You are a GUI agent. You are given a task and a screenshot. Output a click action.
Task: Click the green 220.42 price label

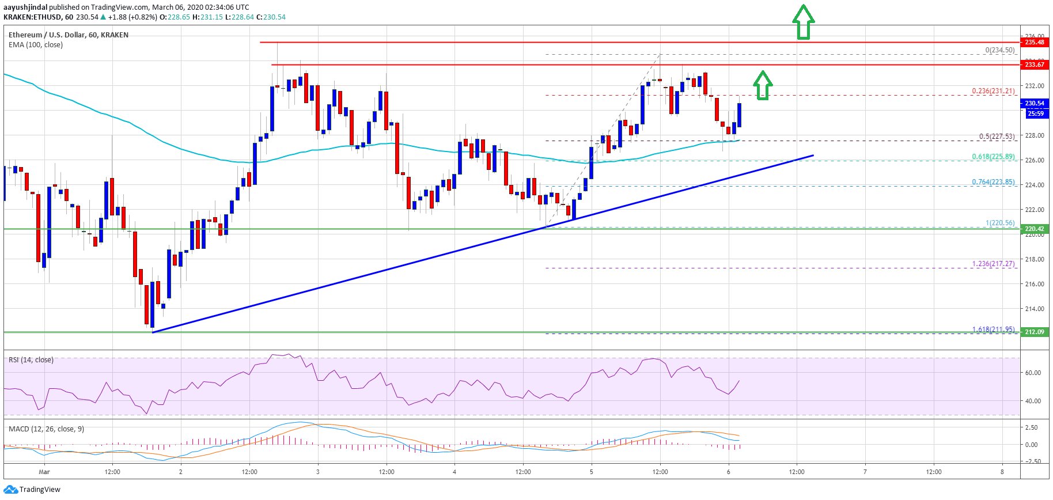[x=1035, y=229]
